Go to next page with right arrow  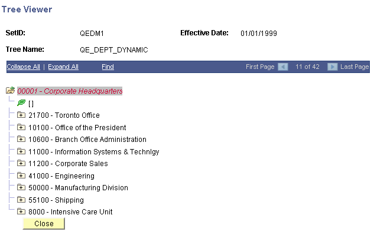pyautogui.click(x=332, y=67)
